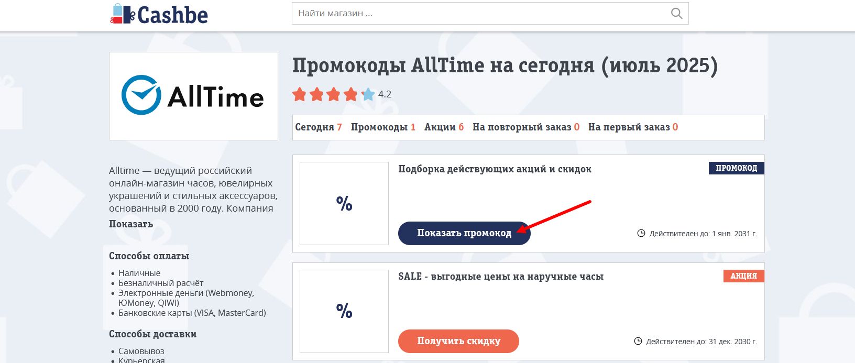Open 'Подборка действующих акций и скидок' offer title

[495, 169]
